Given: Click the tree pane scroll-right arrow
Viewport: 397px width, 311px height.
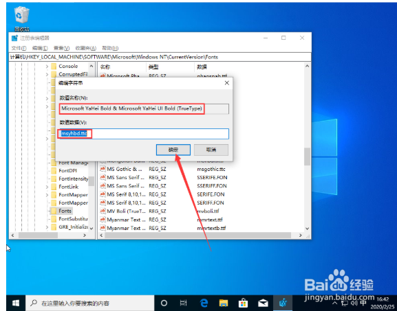Looking at the screenshot, I should tap(85, 235).
